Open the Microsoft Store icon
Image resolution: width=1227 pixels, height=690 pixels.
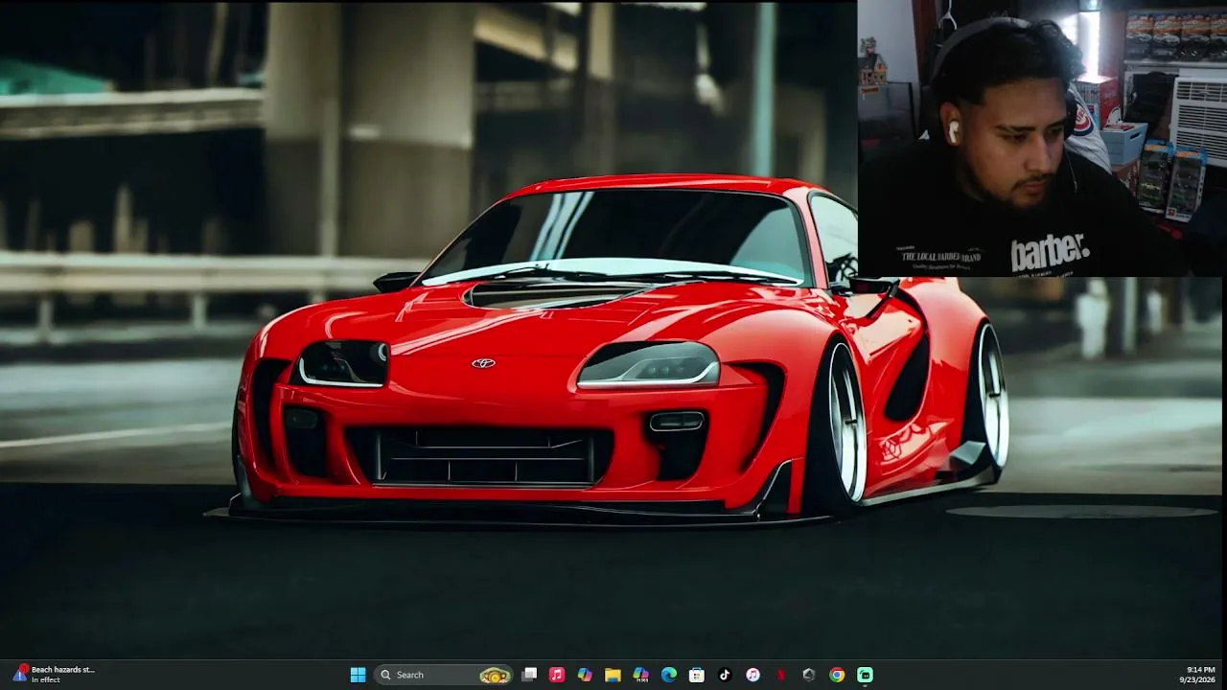tap(697, 675)
